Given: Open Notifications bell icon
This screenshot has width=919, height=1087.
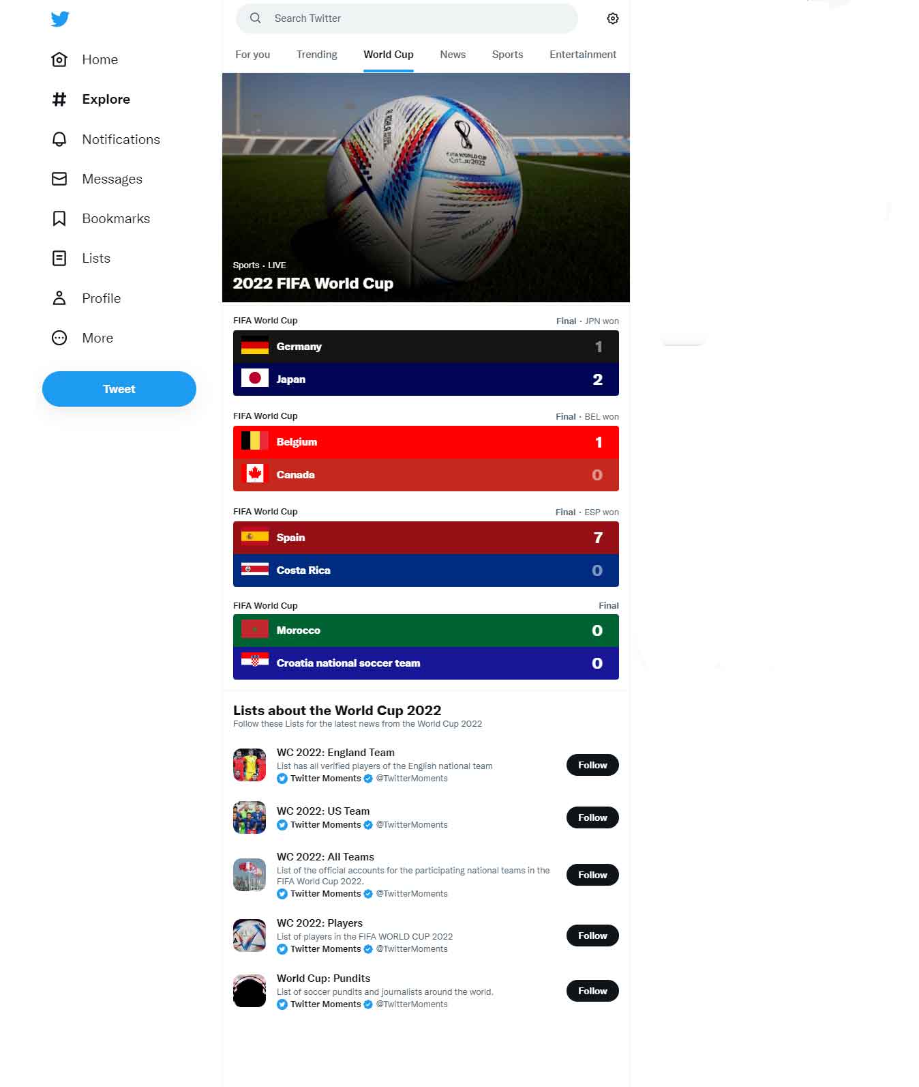Looking at the screenshot, I should click(59, 139).
